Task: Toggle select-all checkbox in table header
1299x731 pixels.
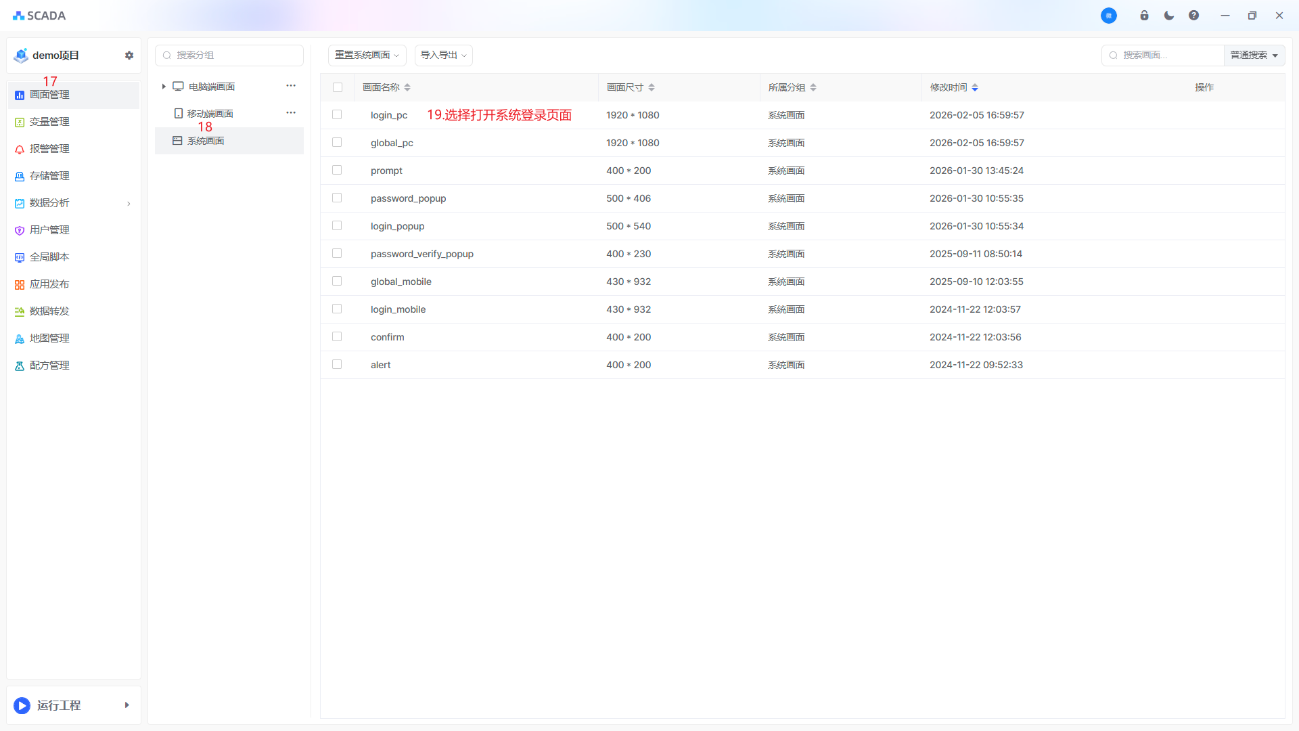Action: click(x=338, y=87)
